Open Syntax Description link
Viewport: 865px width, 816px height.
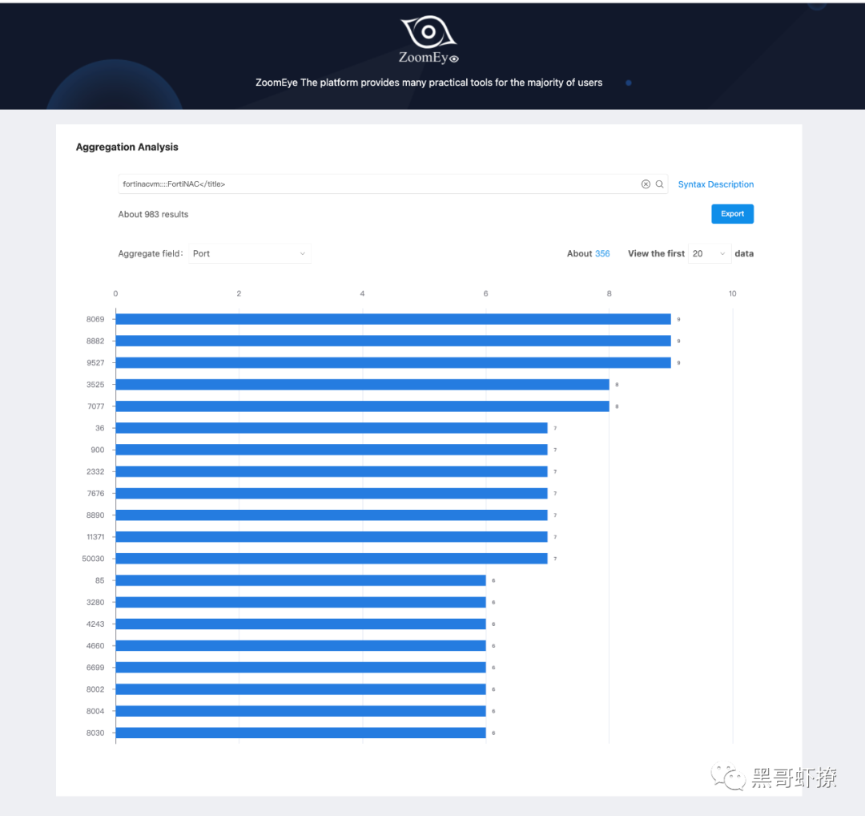(715, 184)
